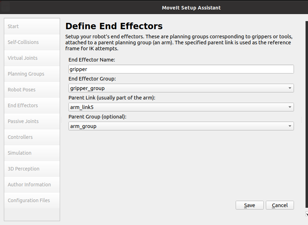Open End Effector Group dropdown
The image size is (308, 225).
click(x=181, y=88)
